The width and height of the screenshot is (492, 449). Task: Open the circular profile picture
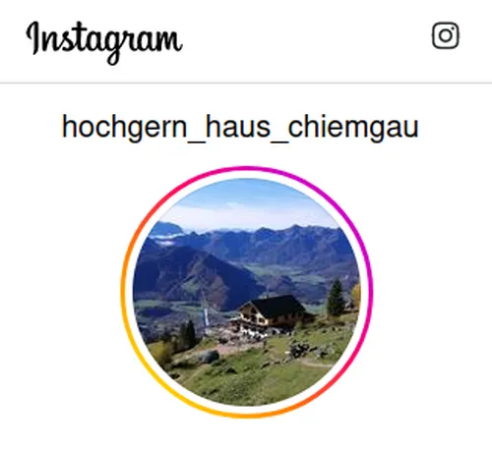coord(247,292)
